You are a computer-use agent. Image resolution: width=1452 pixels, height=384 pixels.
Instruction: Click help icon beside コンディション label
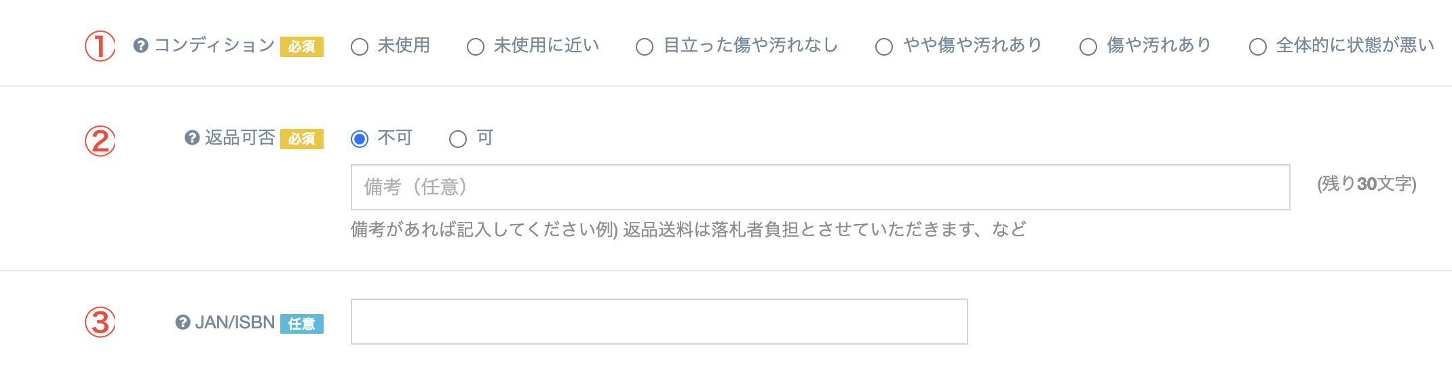point(140,45)
